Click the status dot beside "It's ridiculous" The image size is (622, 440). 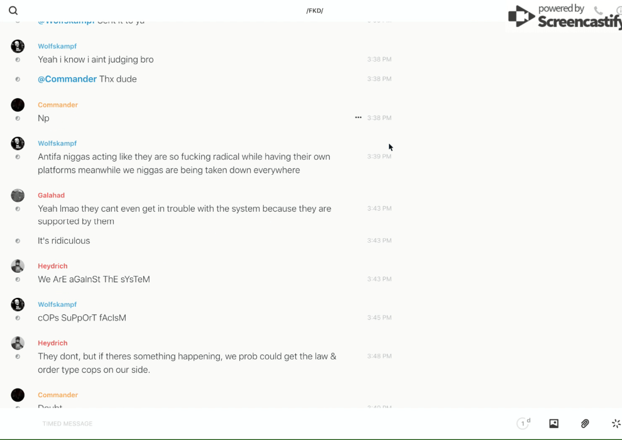(x=18, y=241)
